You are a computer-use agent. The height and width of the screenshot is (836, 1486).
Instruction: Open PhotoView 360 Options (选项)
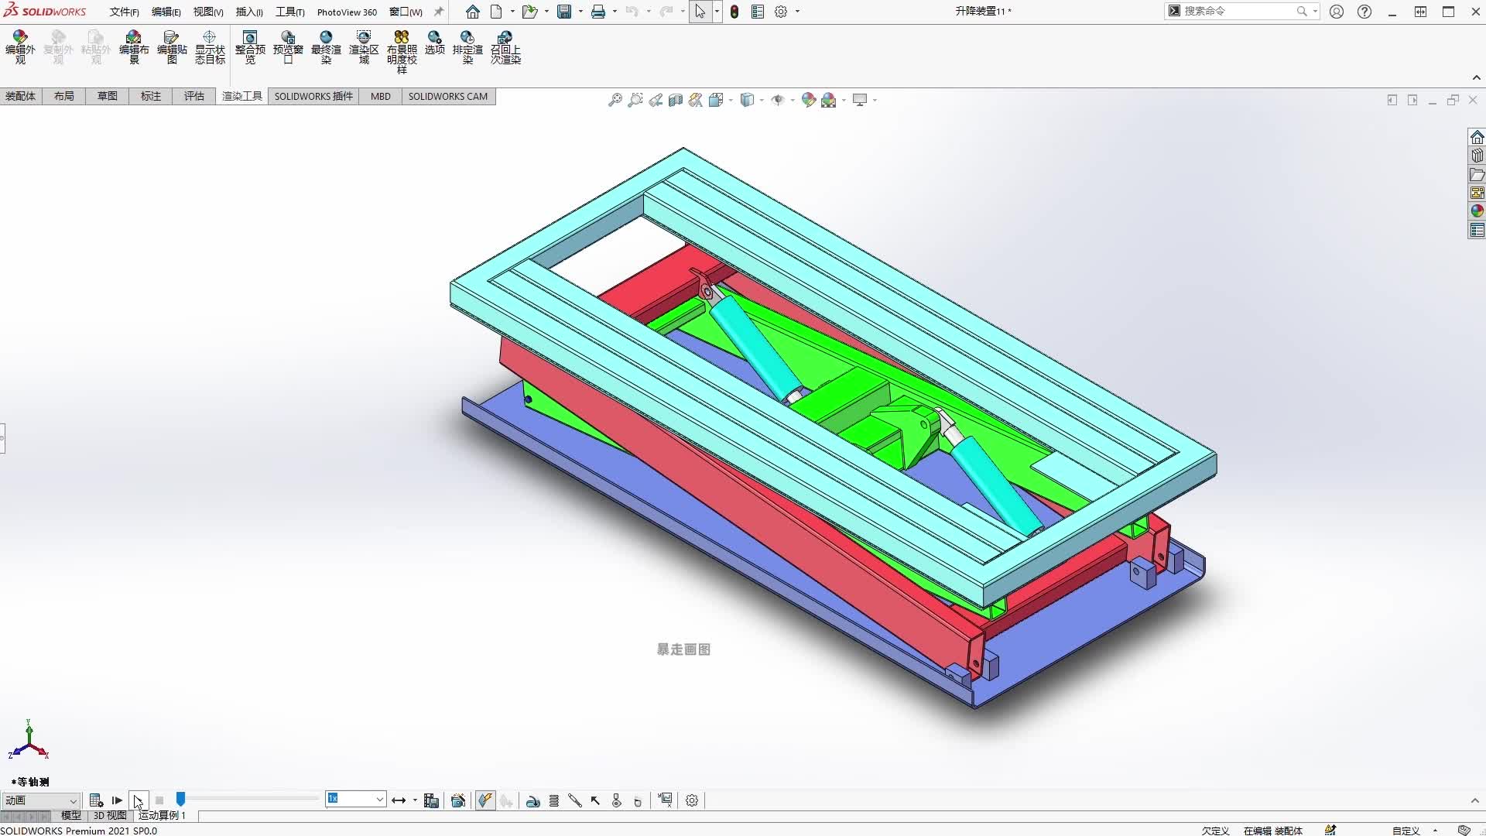(x=434, y=46)
